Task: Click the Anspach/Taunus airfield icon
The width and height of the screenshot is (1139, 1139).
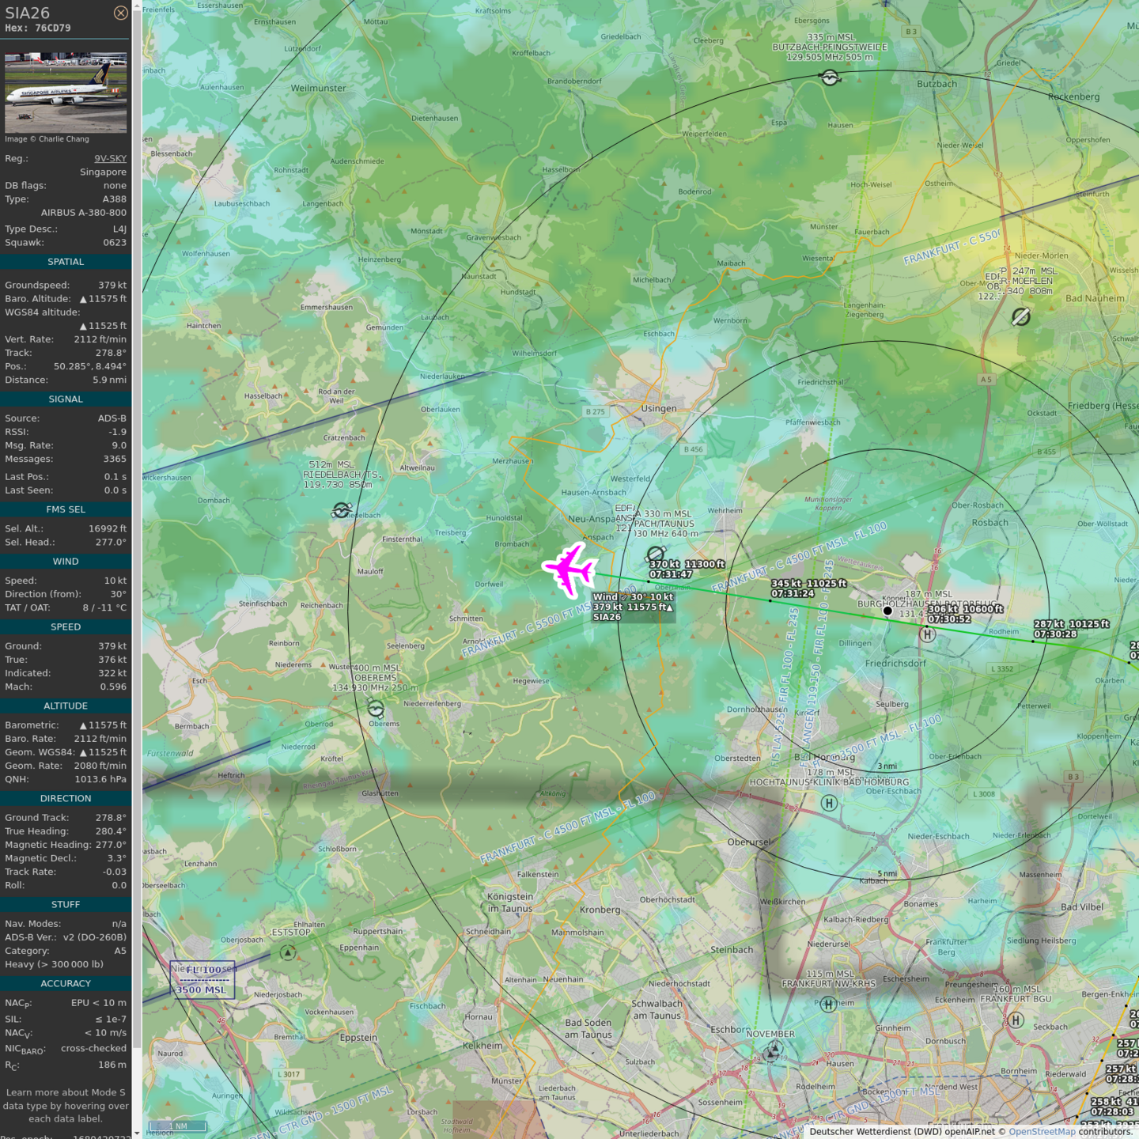Action: coord(655,554)
